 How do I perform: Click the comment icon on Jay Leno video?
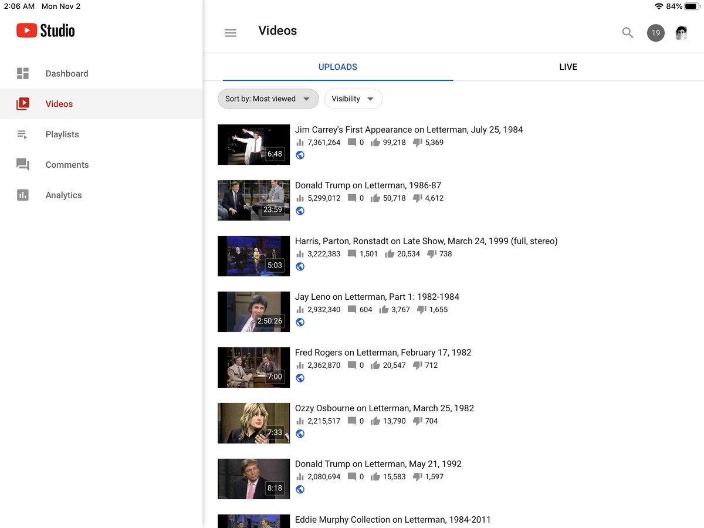click(352, 310)
